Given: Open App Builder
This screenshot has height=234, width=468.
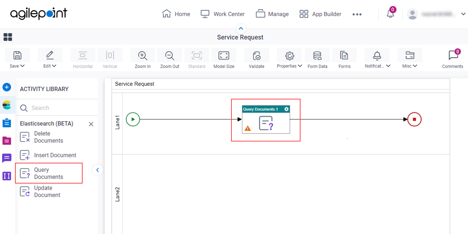Looking at the screenshot, I should click(320, 14).
